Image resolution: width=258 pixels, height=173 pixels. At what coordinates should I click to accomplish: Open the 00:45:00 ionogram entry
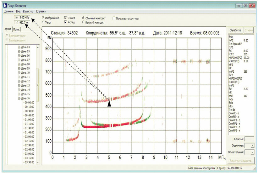point(30,115)
